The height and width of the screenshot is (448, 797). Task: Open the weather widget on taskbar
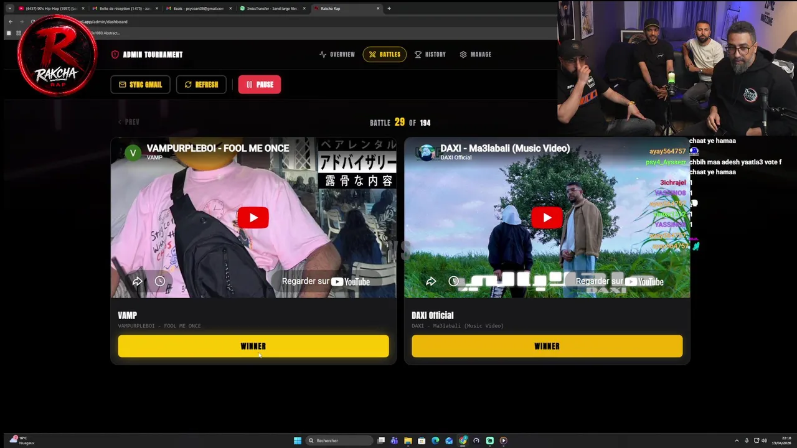coord(22,441)
